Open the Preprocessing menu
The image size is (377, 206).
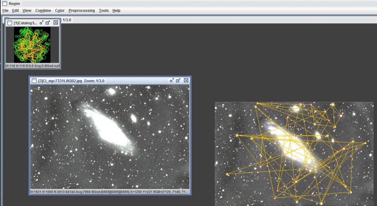(81, 11)
